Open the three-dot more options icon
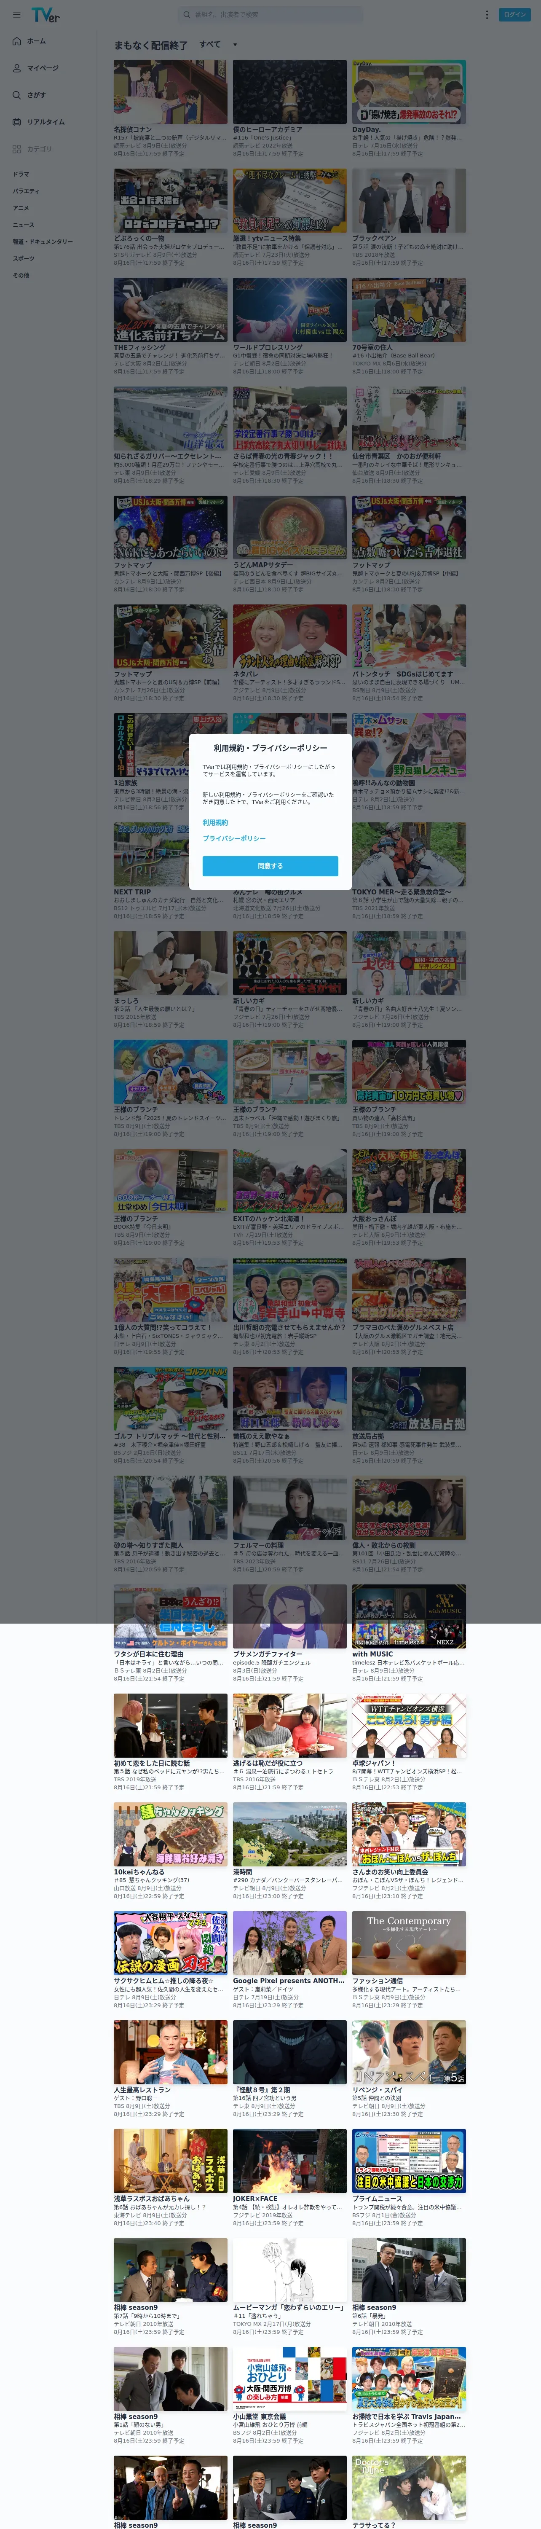541x2529 pixels. [486, 15]
